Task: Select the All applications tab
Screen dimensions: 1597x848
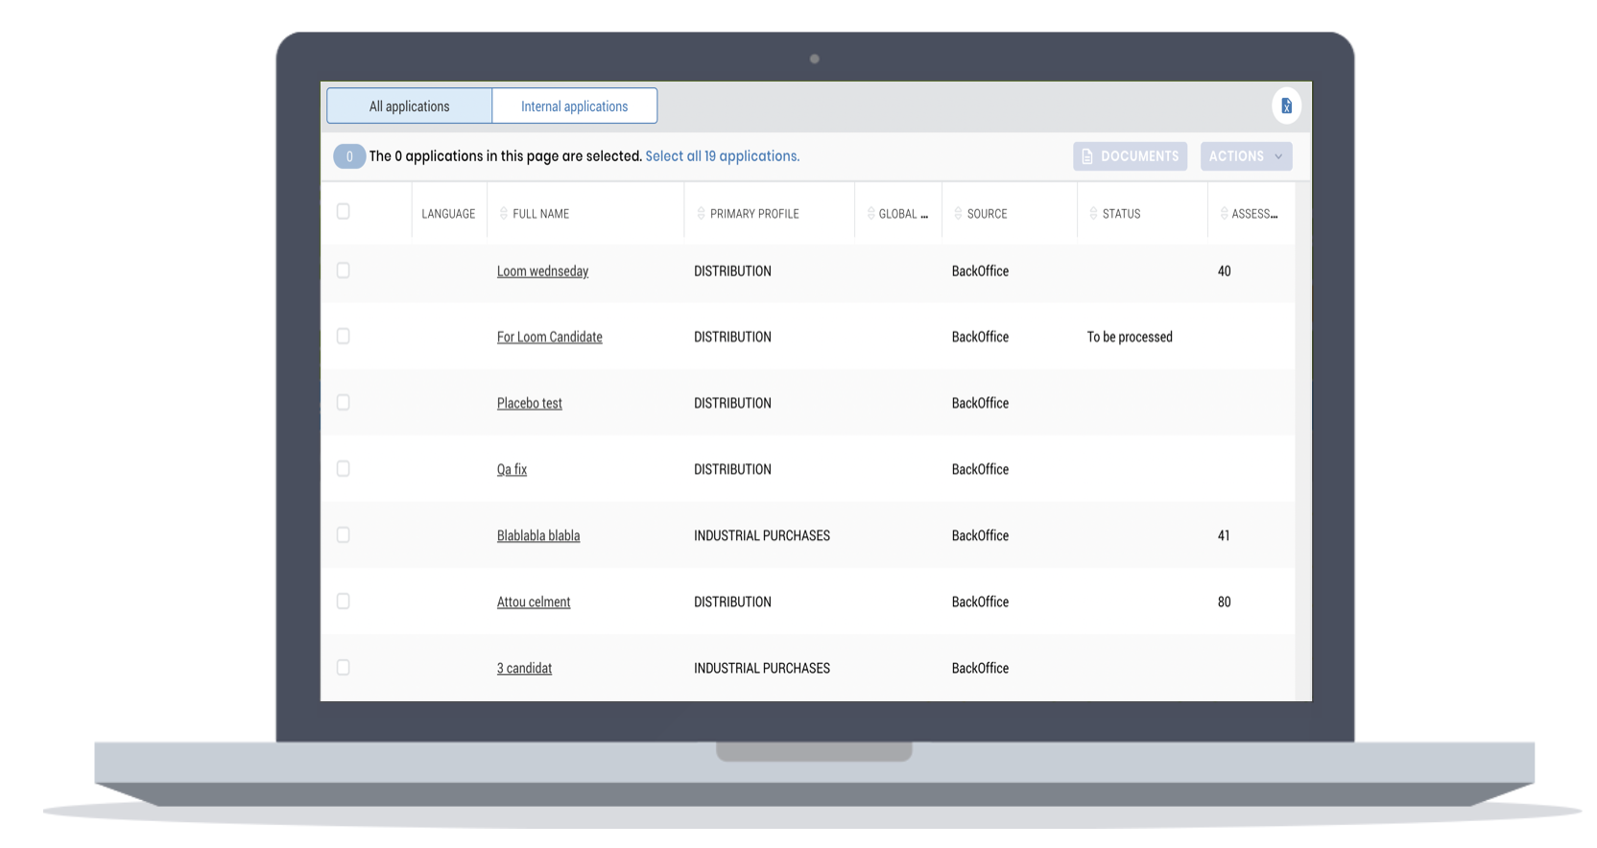Action: pyautogui.click(x=409, y=106)
